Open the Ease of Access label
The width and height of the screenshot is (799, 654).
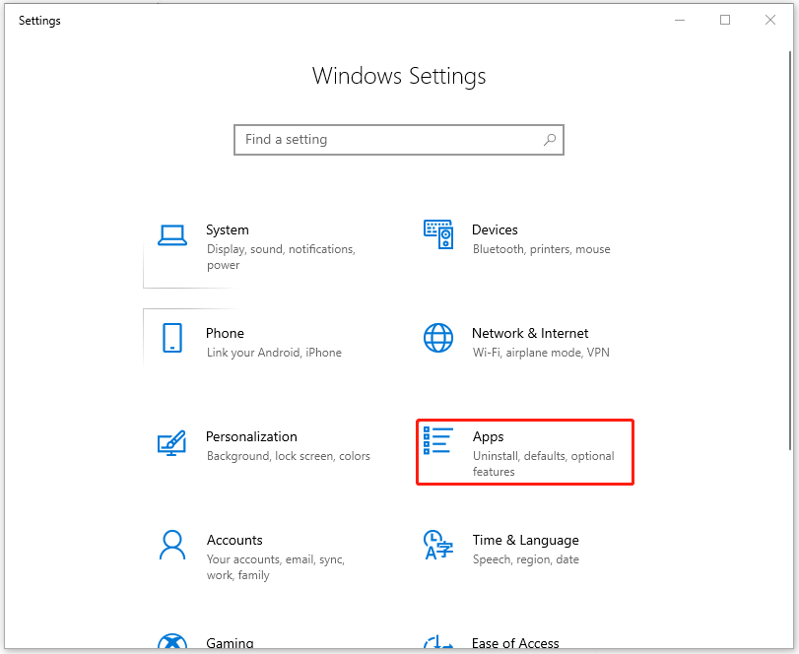click(x=515, y=643)
